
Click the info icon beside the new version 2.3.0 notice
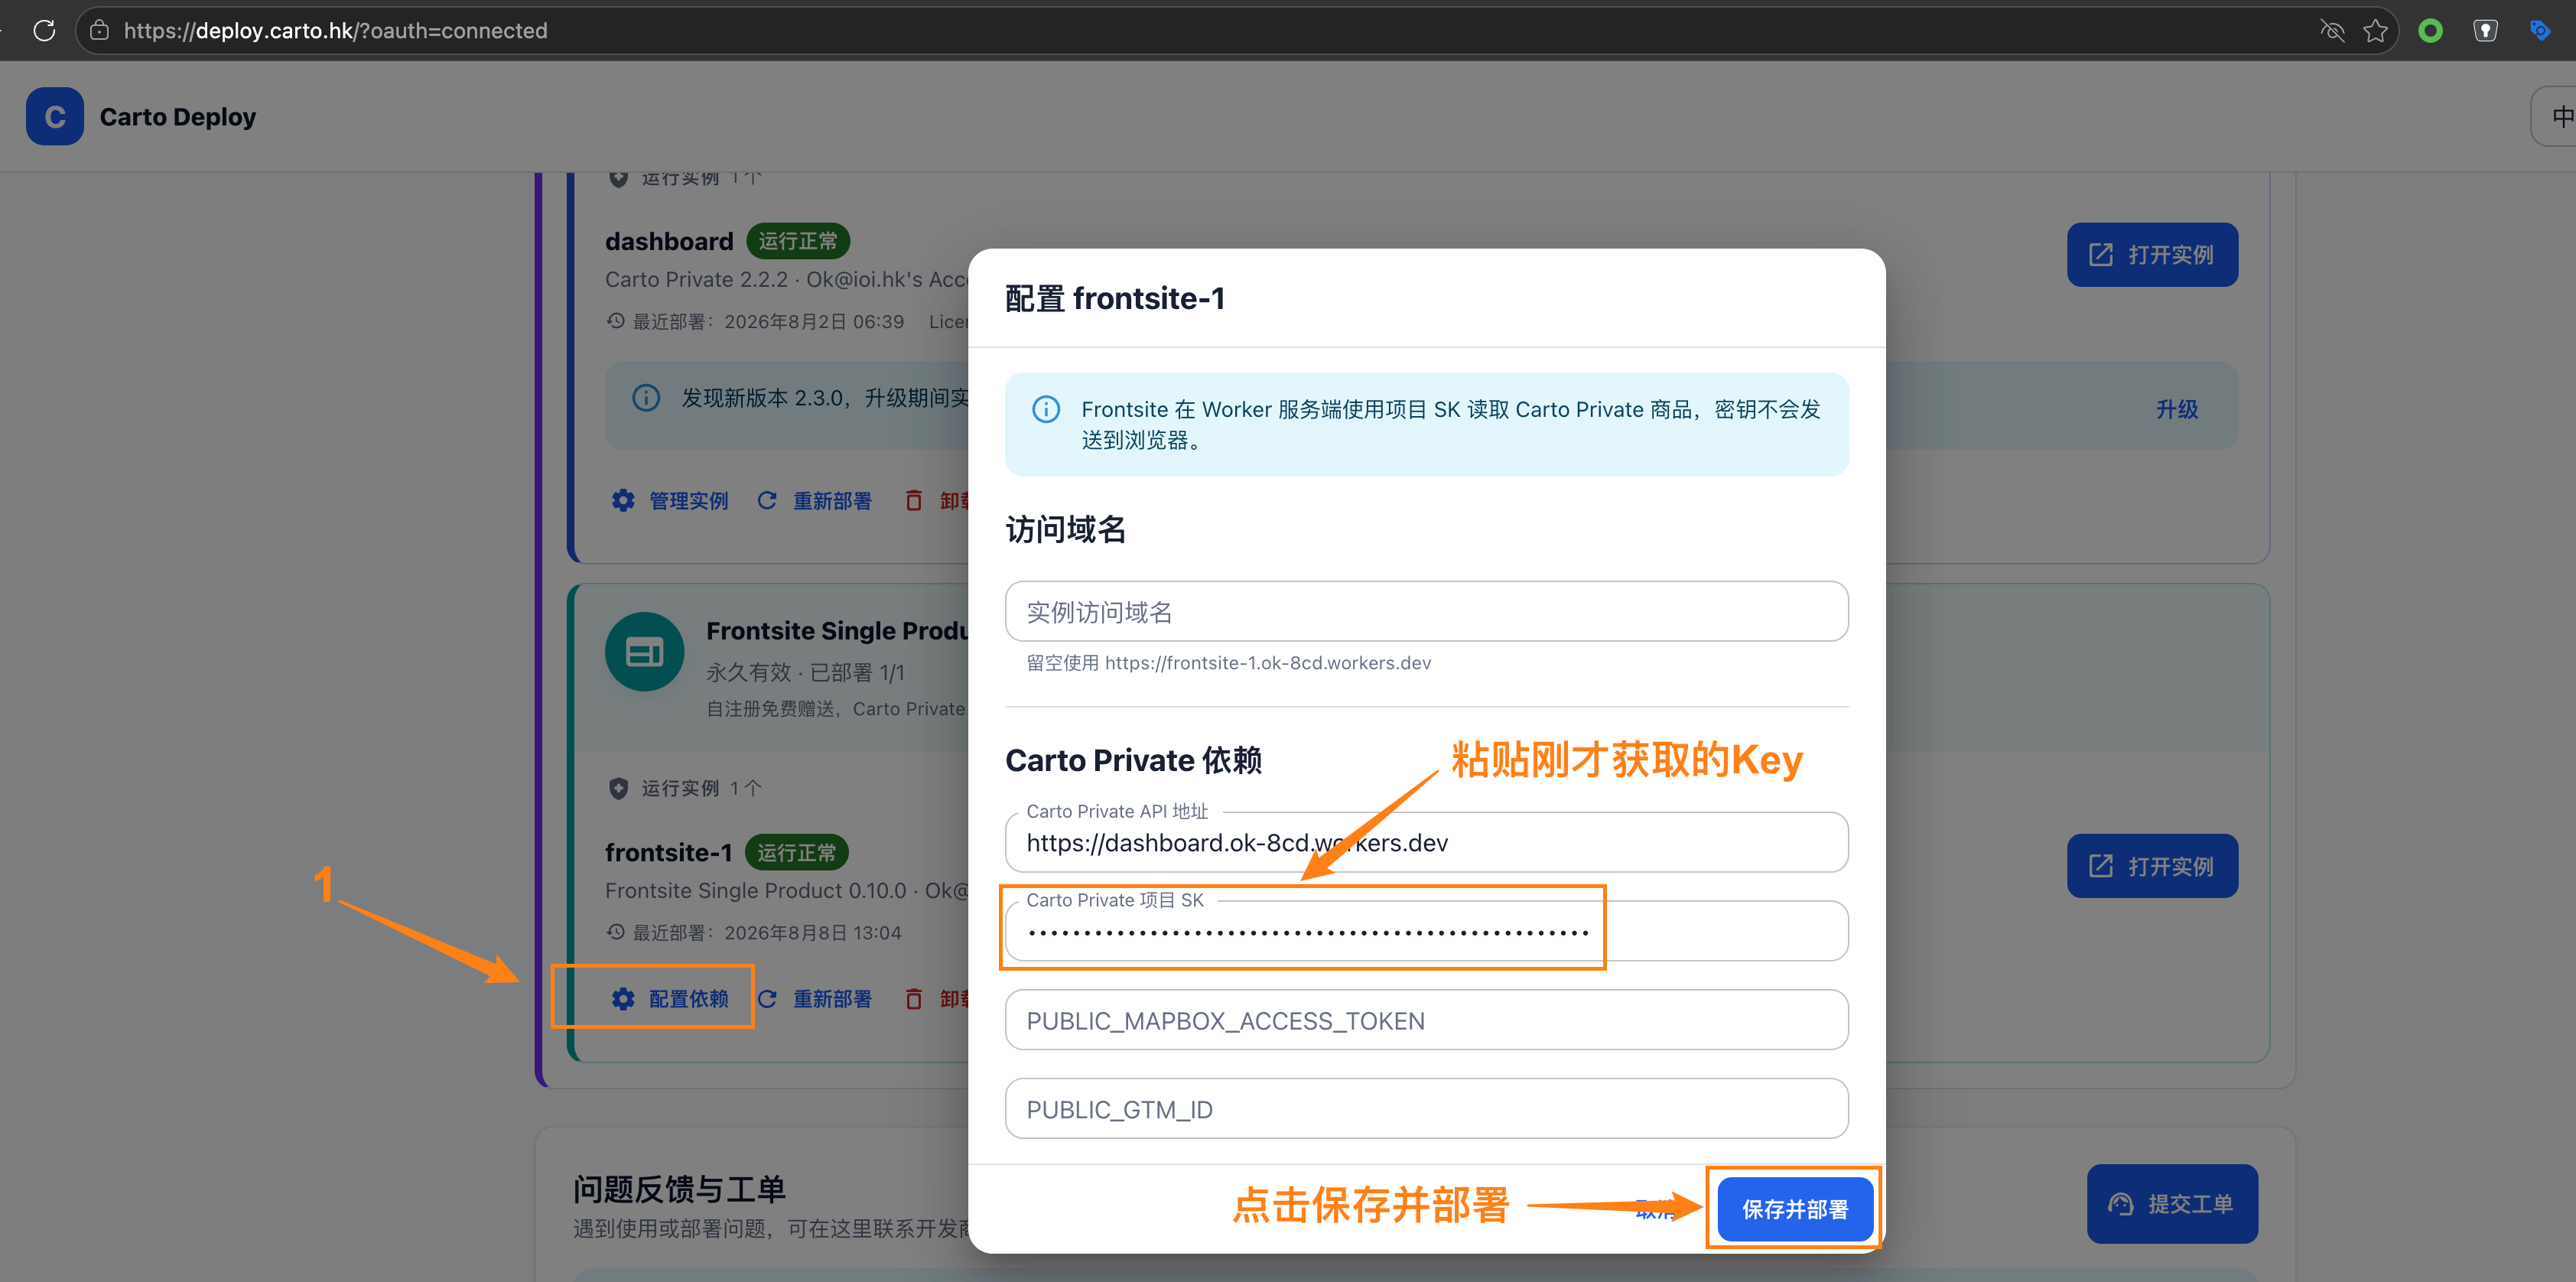tap(646, 398)
